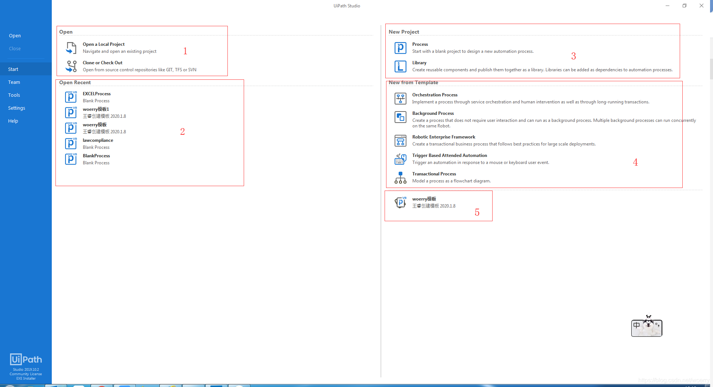Click the Background Process template icon
This screenshot has height=387, width=713.
click(x=401, y=117)
